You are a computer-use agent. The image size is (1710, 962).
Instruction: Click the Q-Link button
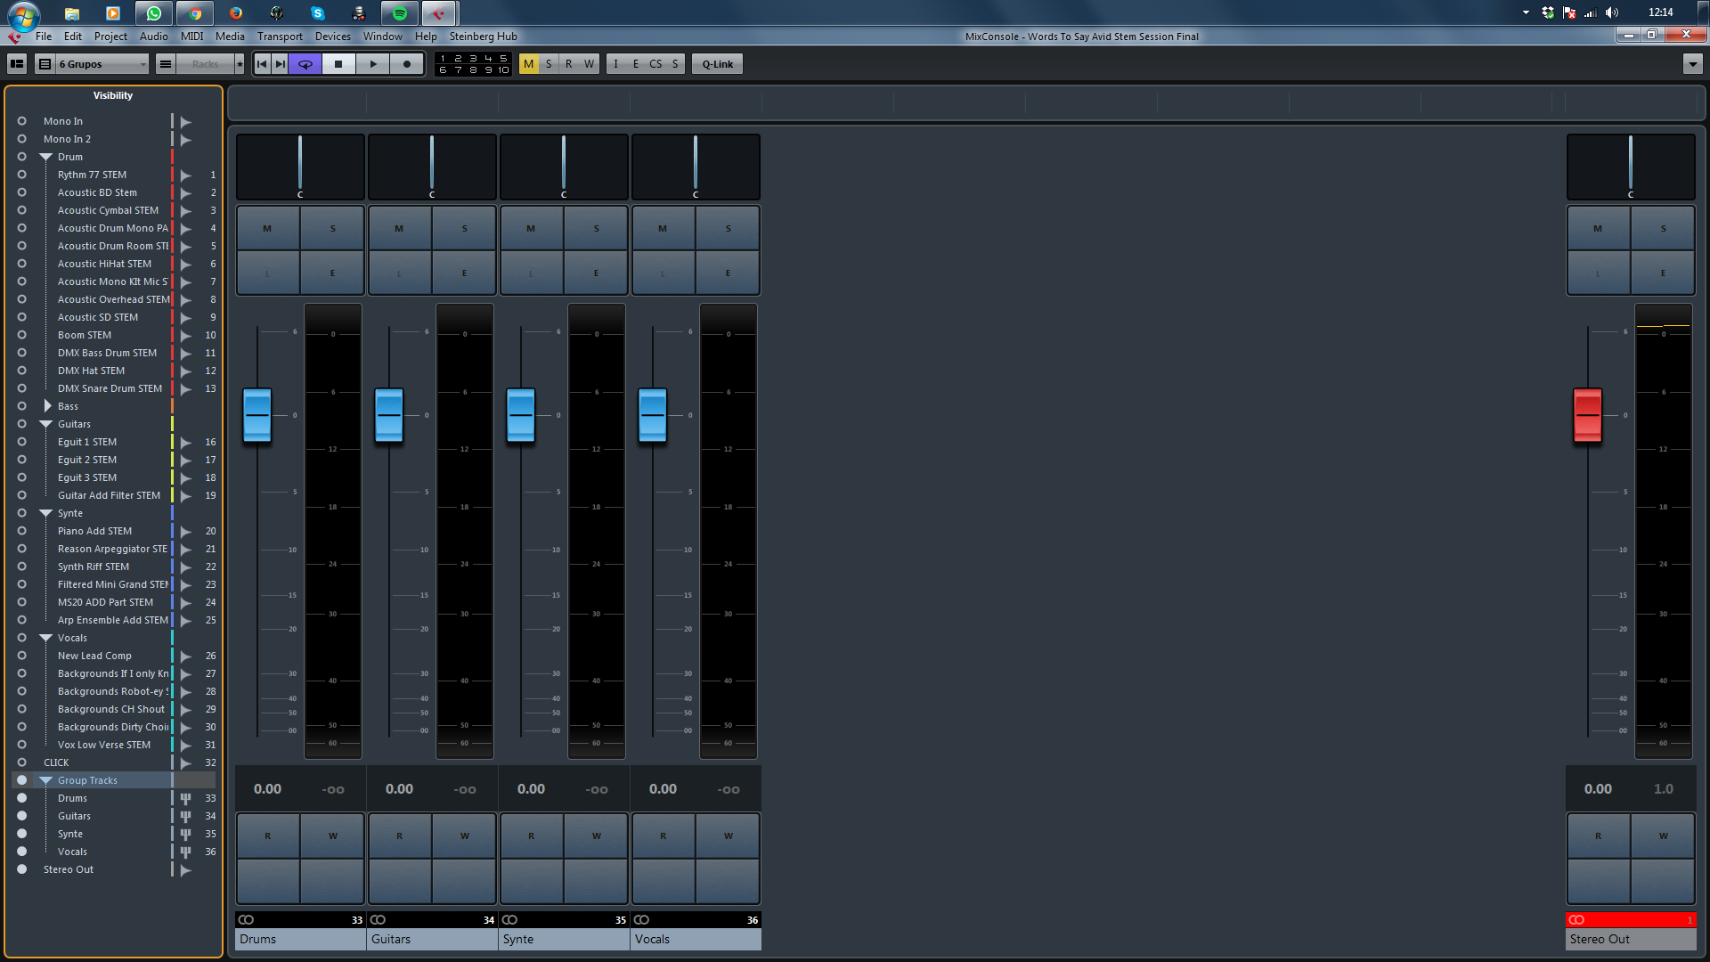pos(717,64)
